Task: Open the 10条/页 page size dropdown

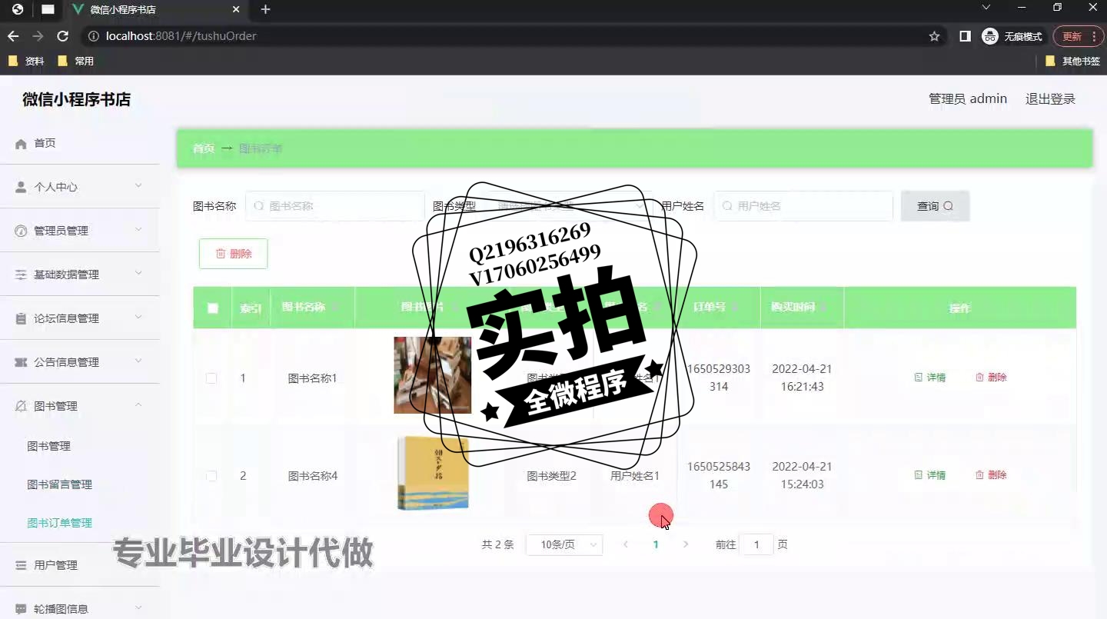Action: pos(564,544)
